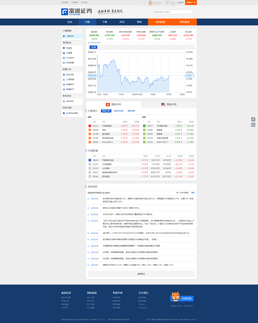Open the 自选股 favorites sidebar icon
The image size is (258, 323).
coord(64,48)
